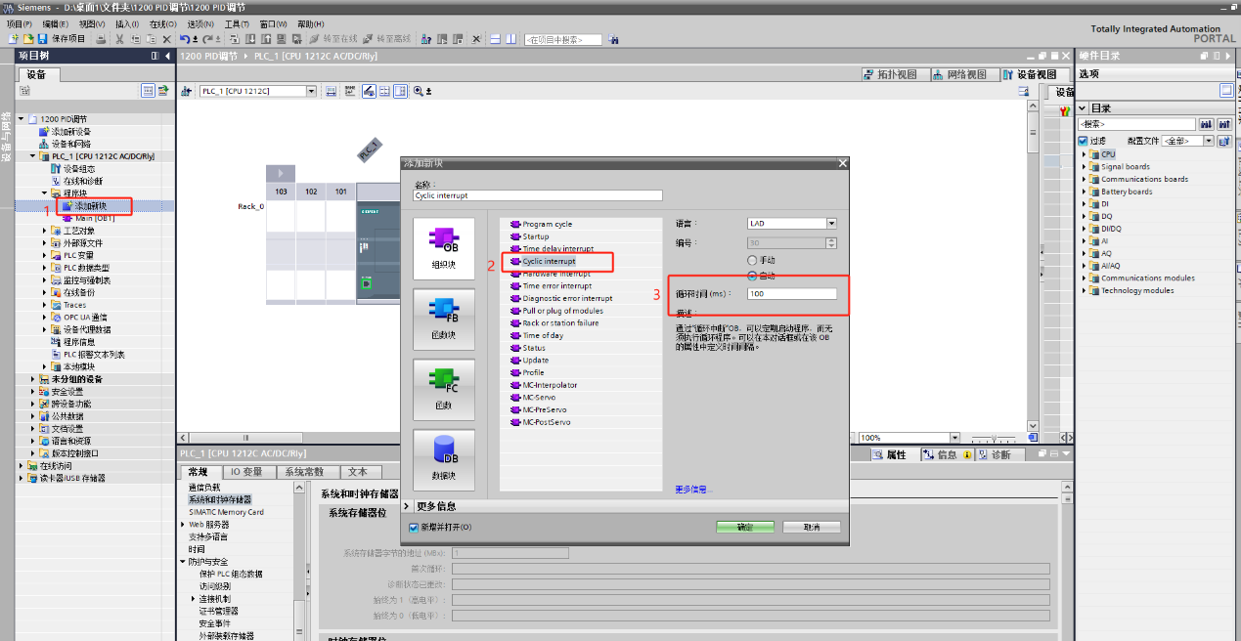
Task: Open 设备和网络 in project tree
Action: click(65, 144)
